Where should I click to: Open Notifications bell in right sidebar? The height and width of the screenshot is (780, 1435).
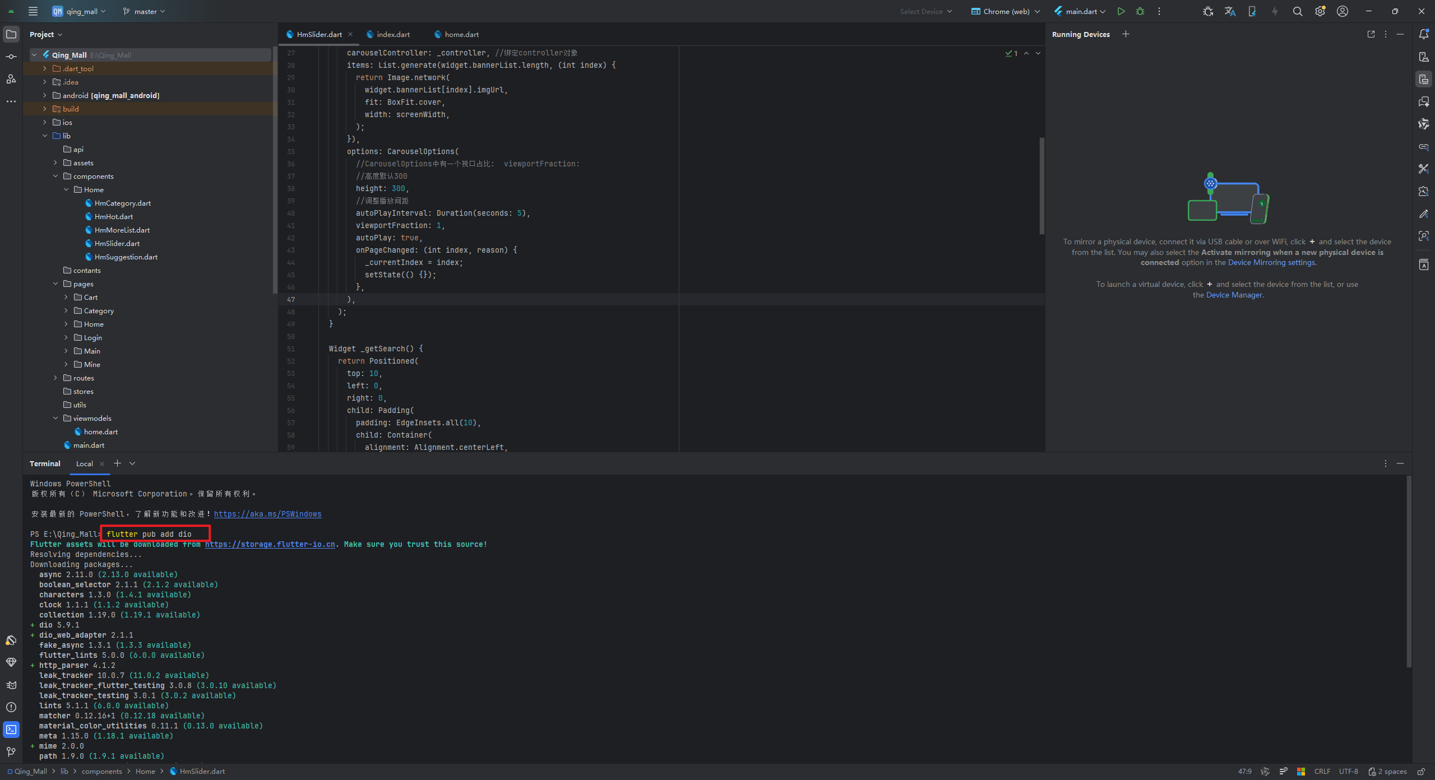point(1423,34)
